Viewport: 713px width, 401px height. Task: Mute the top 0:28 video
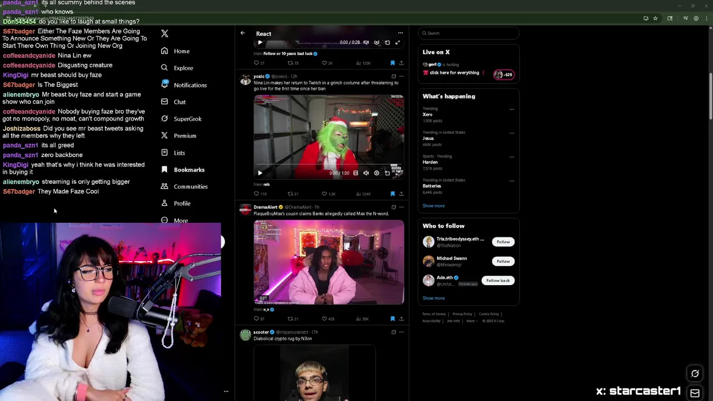pyautogui.click(x=366, y=42)
